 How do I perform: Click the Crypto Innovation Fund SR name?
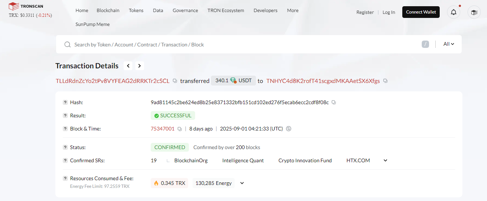tap(305, 160)
